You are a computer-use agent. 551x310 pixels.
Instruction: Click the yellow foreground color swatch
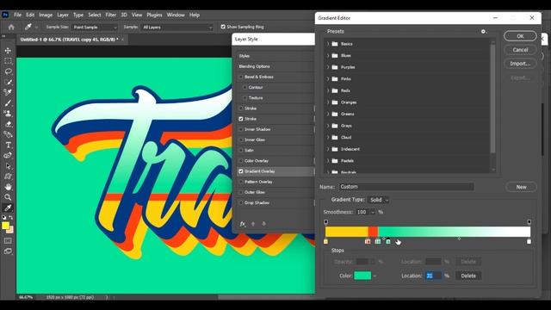5,226
